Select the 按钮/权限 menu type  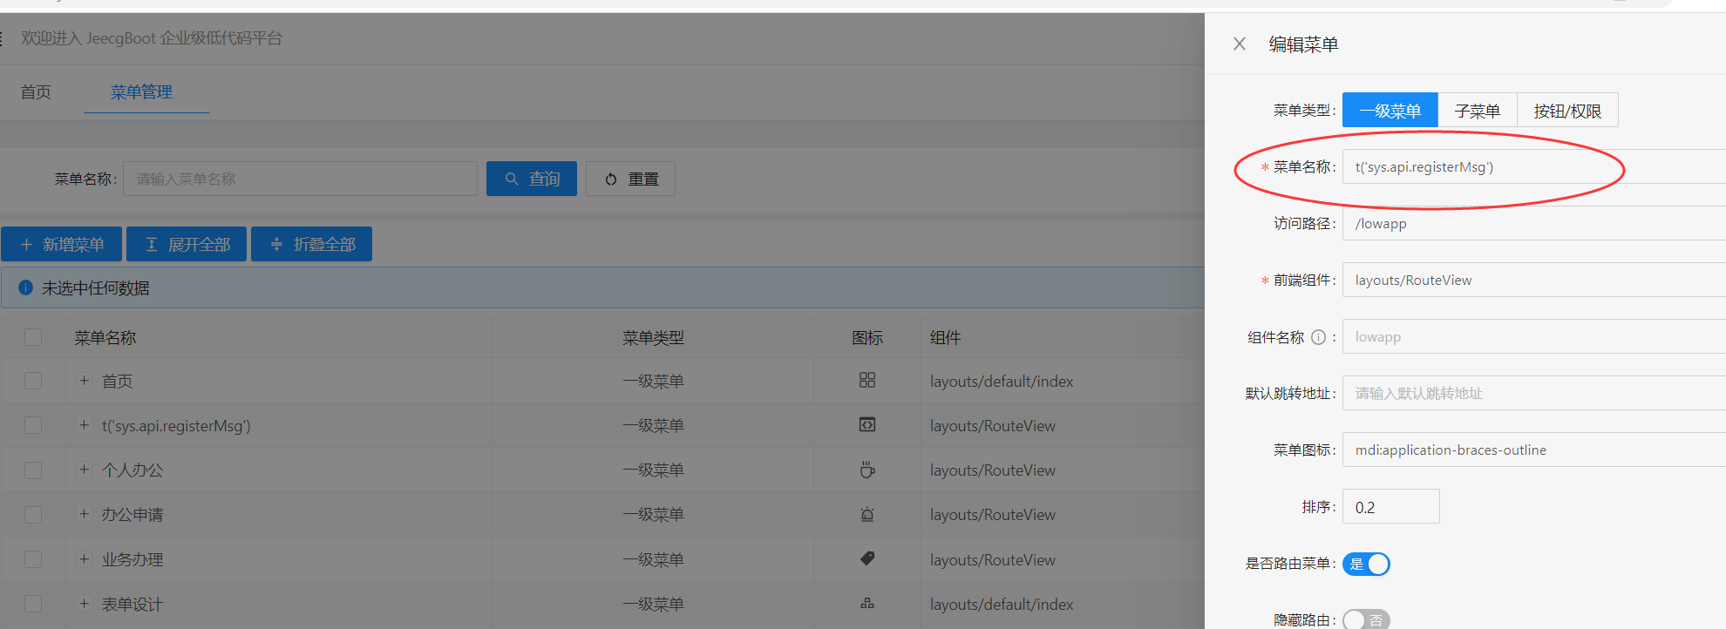1567,111
